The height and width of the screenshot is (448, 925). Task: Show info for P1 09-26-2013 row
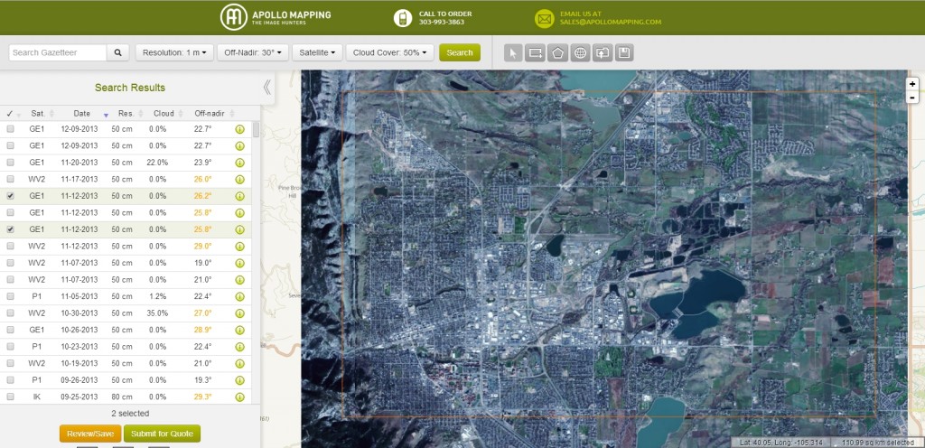click(x=239, y=381)
